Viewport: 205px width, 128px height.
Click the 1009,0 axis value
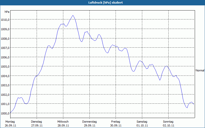[x=5, y=29]
